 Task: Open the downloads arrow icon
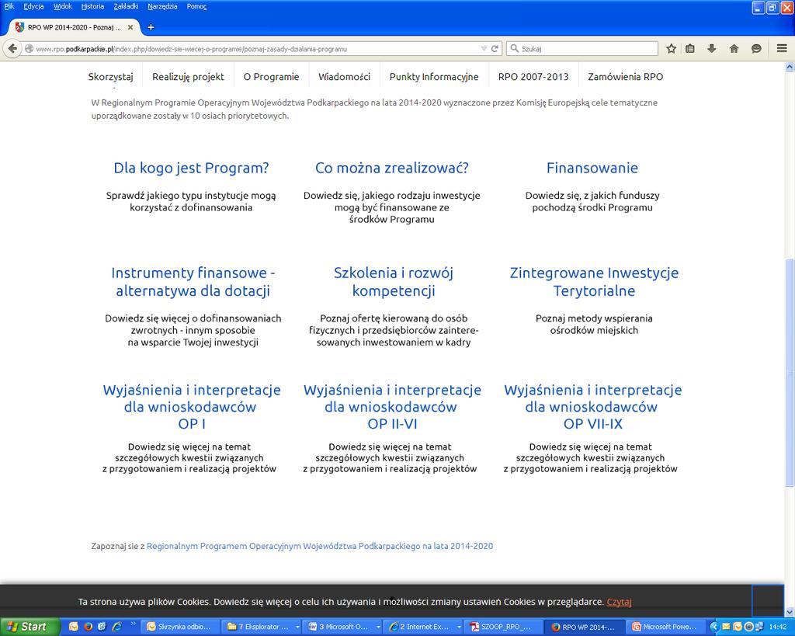click(712, 49)
